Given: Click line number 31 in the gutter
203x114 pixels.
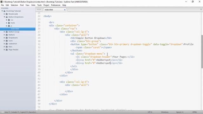Looking at the screenshot, I should (x=39, y=44).
